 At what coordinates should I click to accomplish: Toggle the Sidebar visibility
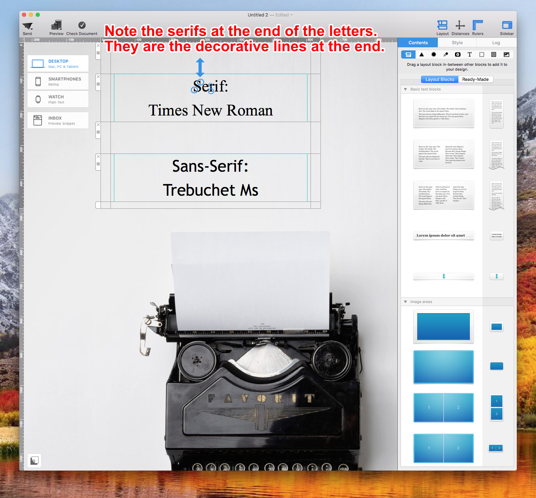tap(507, 25)
